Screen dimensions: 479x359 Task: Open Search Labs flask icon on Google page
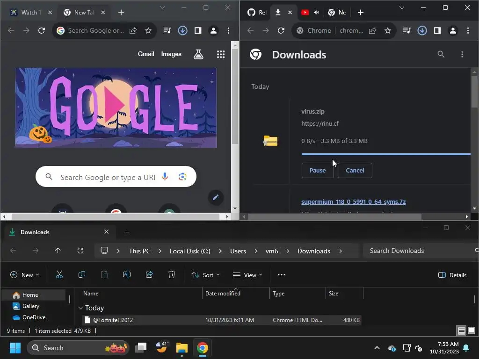point(198,54)
